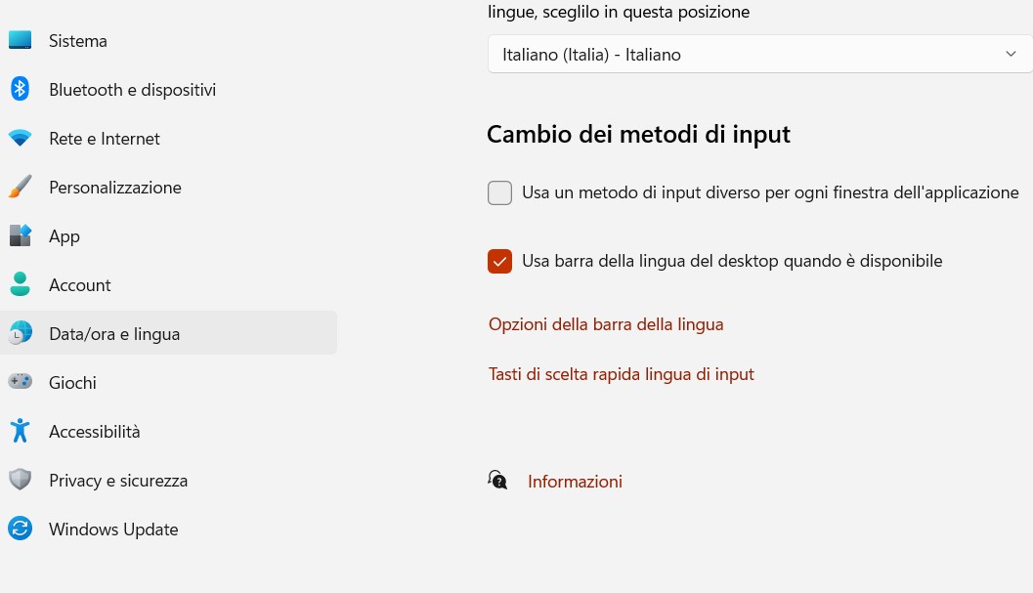The image size is (1033, 593).
Task: Open the App squares icon
Action: click(x=20, y=235)
